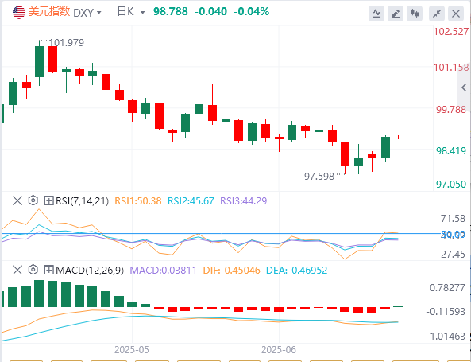This screenshot has width=471, height=362.
Task: Collapse side panel with left chevron
Action: [x=464, y=88]
